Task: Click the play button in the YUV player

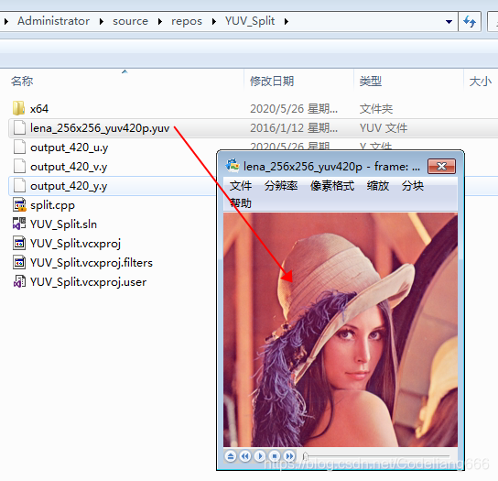Action: [260, 456]
